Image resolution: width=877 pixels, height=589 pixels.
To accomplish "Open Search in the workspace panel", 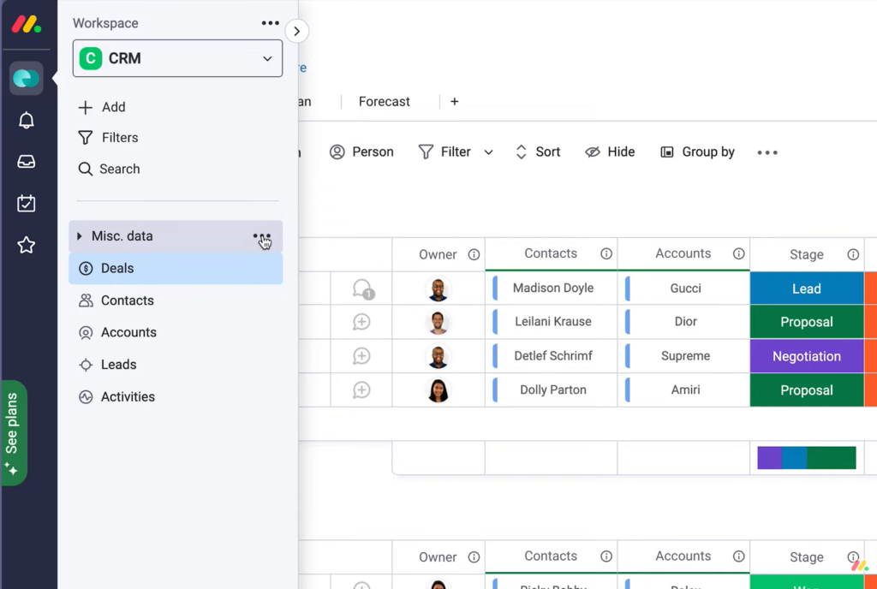I will (x=109, y=169).
